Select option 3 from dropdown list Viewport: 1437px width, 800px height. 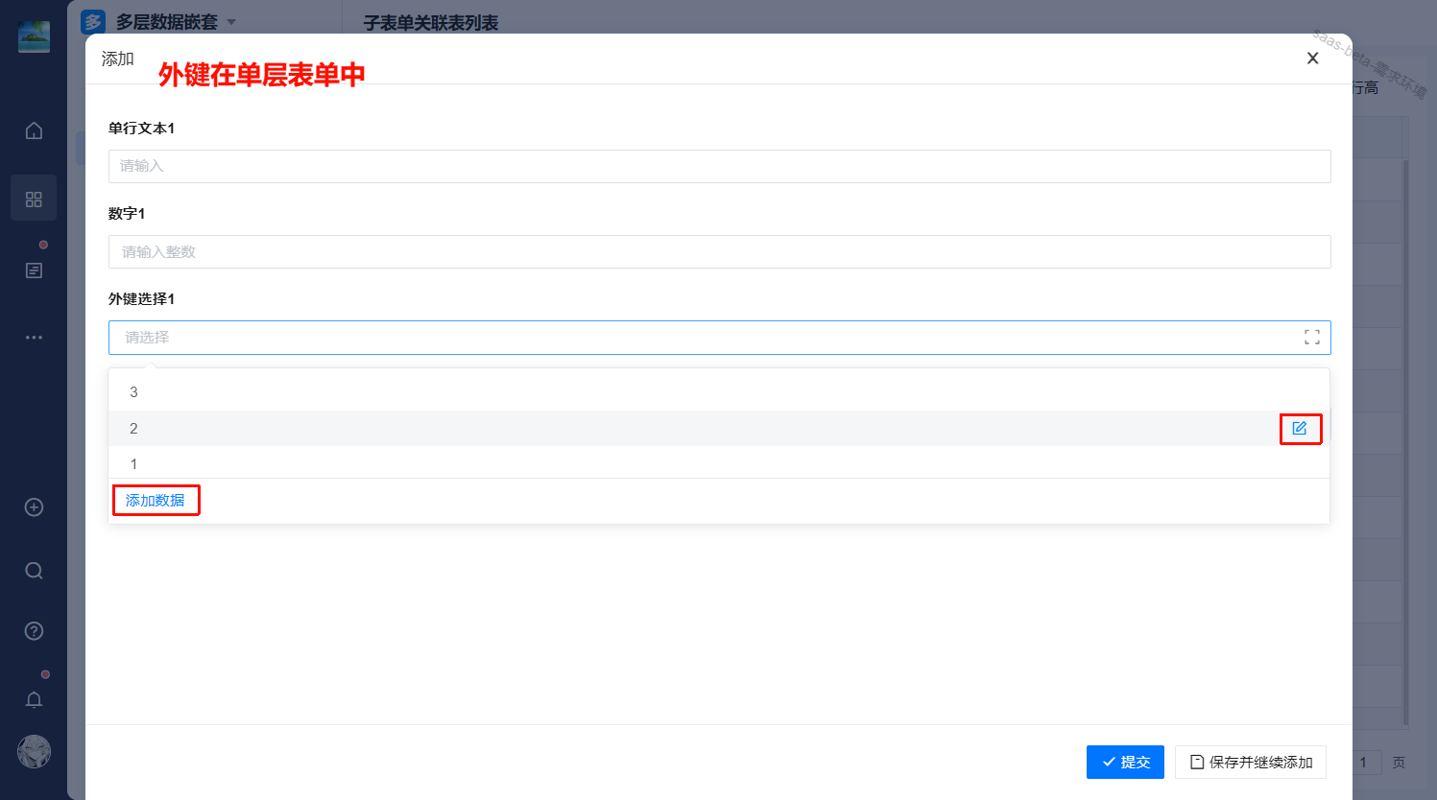133,392
